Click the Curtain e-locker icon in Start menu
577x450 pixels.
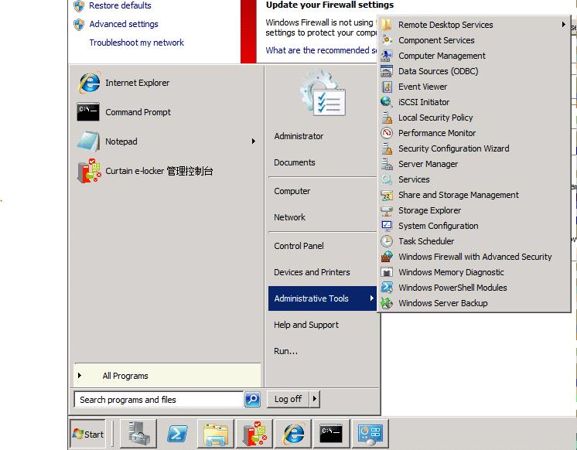[x=89, y=171]
